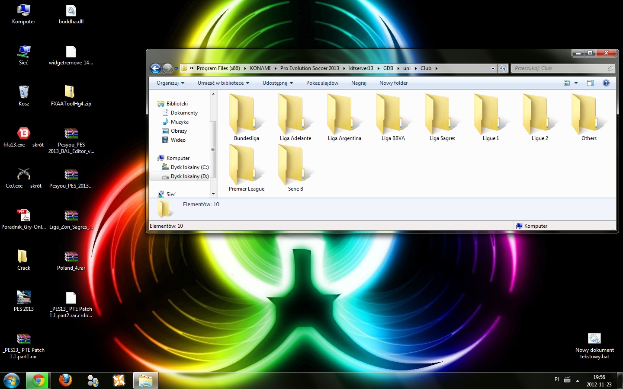
Task: Go to Pro Evolution Soccer 2013 breadcrumb
Action: point(309,68)
